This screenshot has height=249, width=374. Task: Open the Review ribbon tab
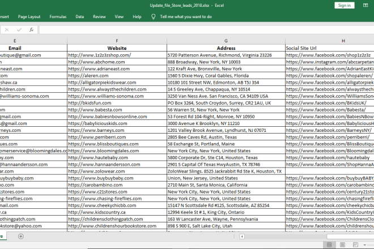click(x=99, y=16)
